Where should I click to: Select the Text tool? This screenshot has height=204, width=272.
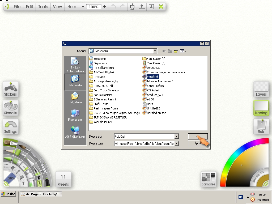[x=23, y=184]
